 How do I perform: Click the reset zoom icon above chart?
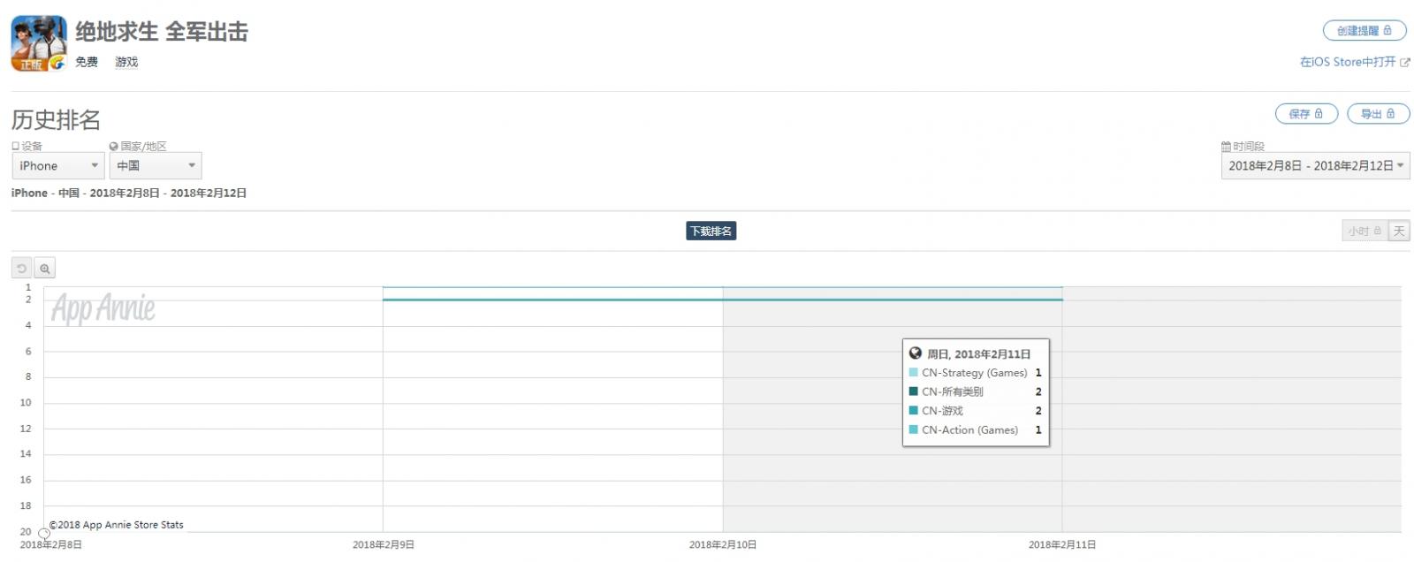click(x=22, y=269)
